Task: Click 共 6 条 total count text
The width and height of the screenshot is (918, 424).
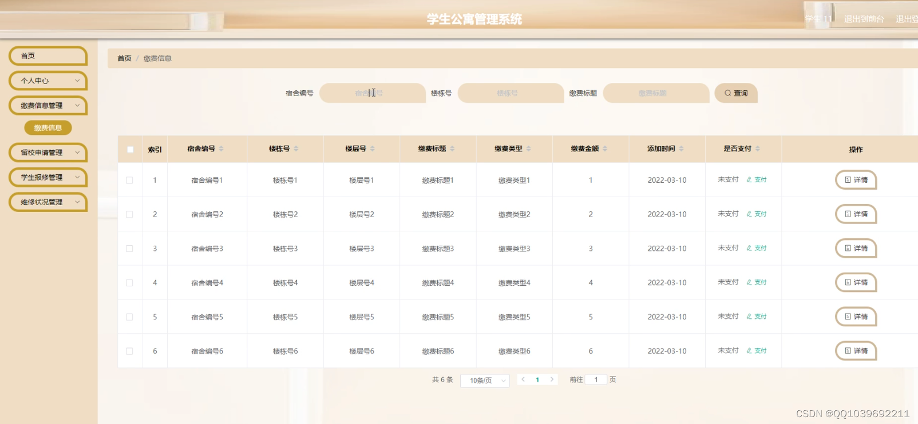Action: [x=442, y=379]
